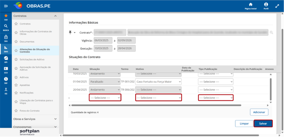Open Motivo dropdown showing Caso Fortuito
284x137 pixels.
point(158,82)
